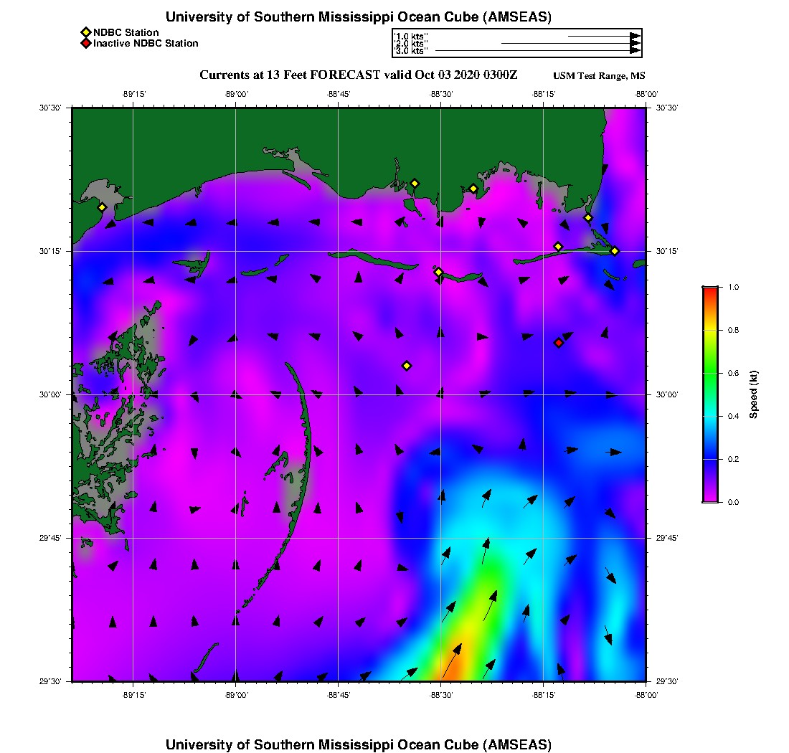Select the 3.0 kts scale arrow
Image resolution: width=789 pixels, height=753 pixels.
[x=538, y=51]
